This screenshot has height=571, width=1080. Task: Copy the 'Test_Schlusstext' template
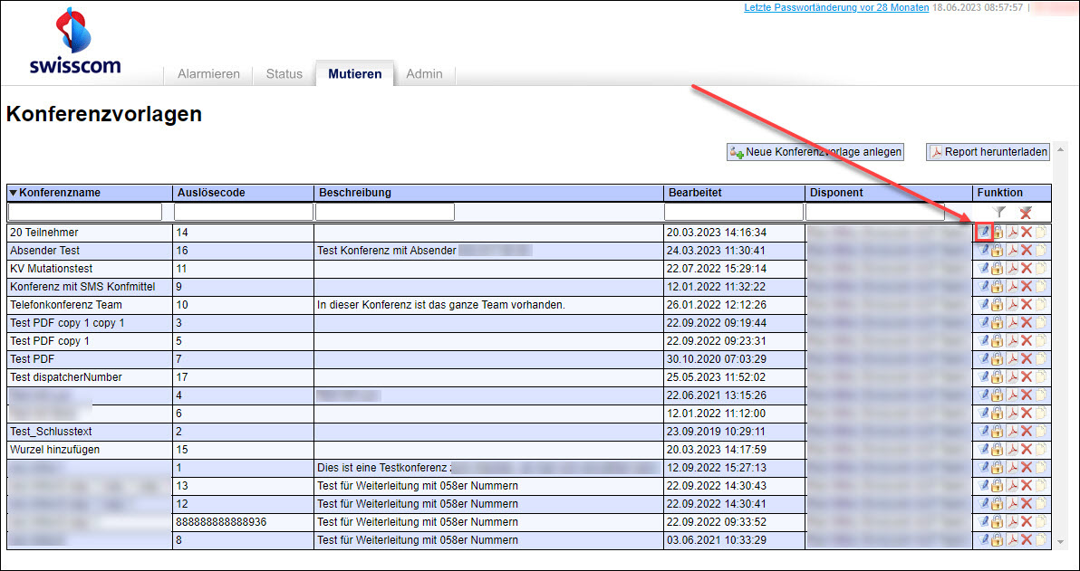[x=1041, y=431]
